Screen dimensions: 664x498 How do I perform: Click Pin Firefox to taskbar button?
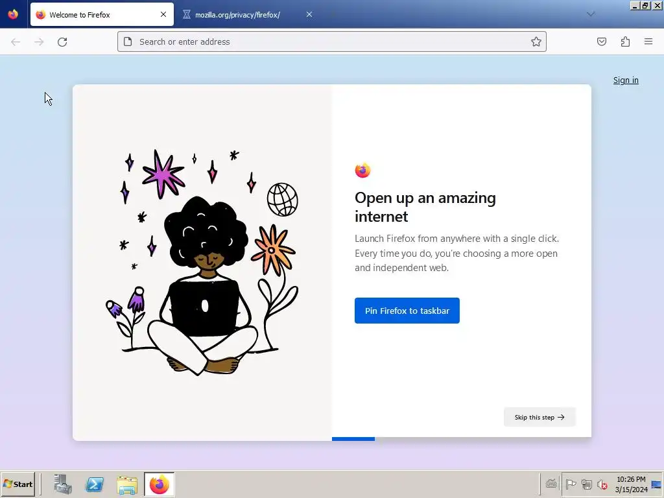click(407, 311)
